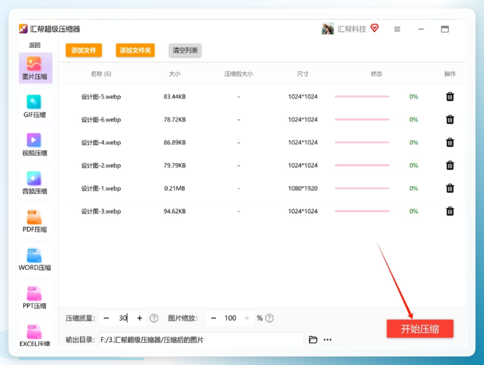Open the WORD压缩 module
The image size is (484, 365).
click(x=35, y=260)
